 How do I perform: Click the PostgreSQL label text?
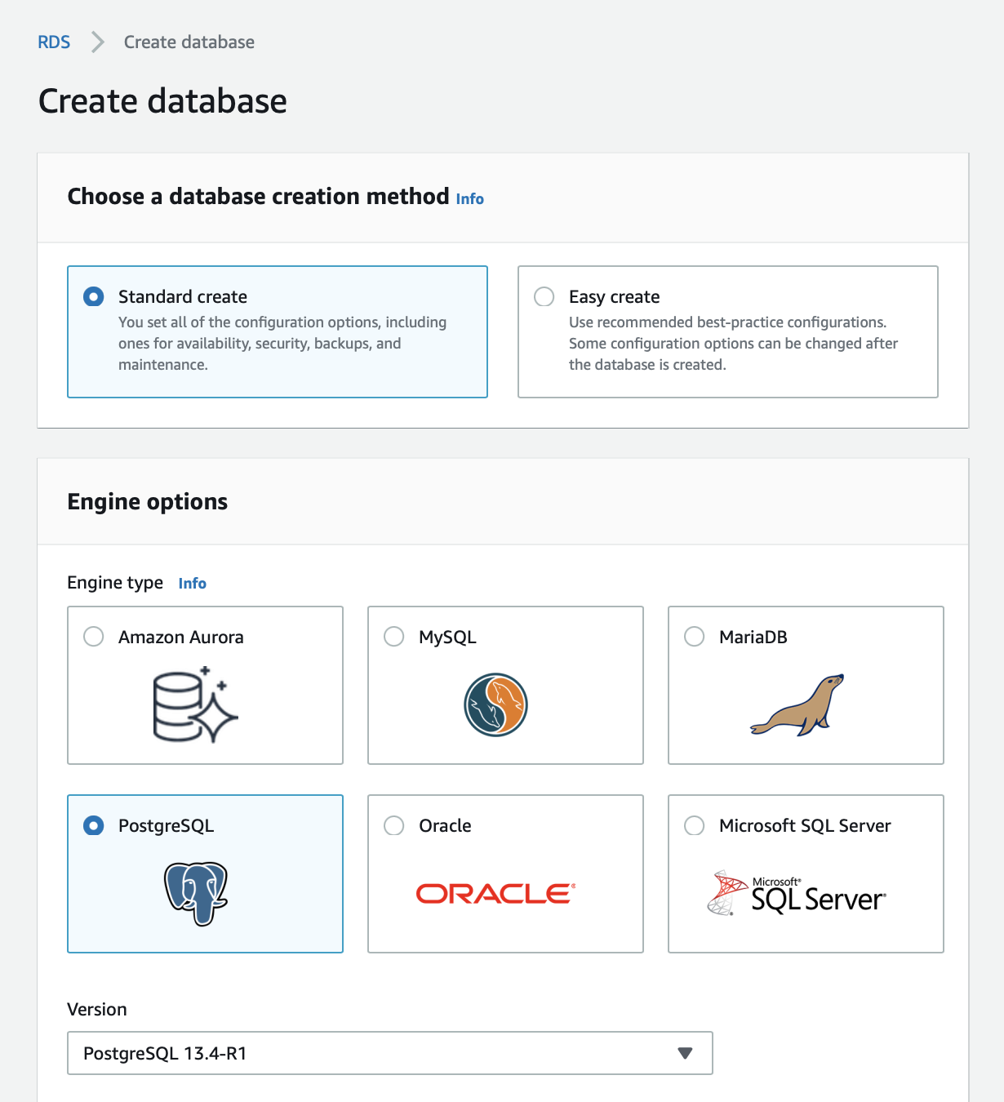[167, 825]
